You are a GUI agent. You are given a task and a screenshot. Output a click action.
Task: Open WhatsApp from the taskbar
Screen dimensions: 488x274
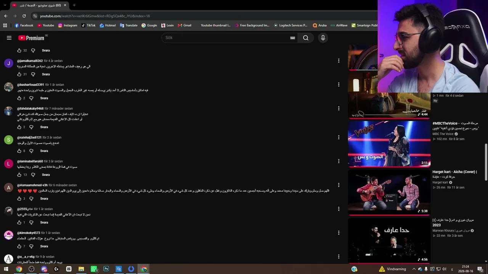point(94,269)
